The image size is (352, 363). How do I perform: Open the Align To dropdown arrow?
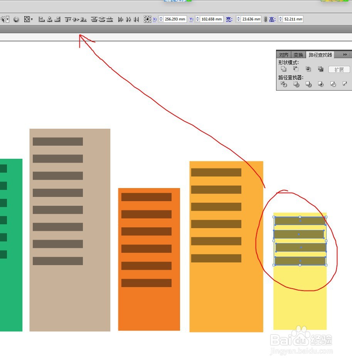[32, 19]
